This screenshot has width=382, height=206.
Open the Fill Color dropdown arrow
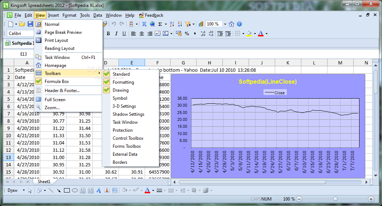(255, 34)
